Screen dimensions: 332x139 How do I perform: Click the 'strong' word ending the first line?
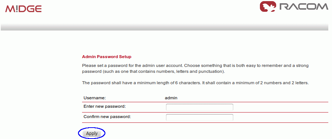pos(302,65)
